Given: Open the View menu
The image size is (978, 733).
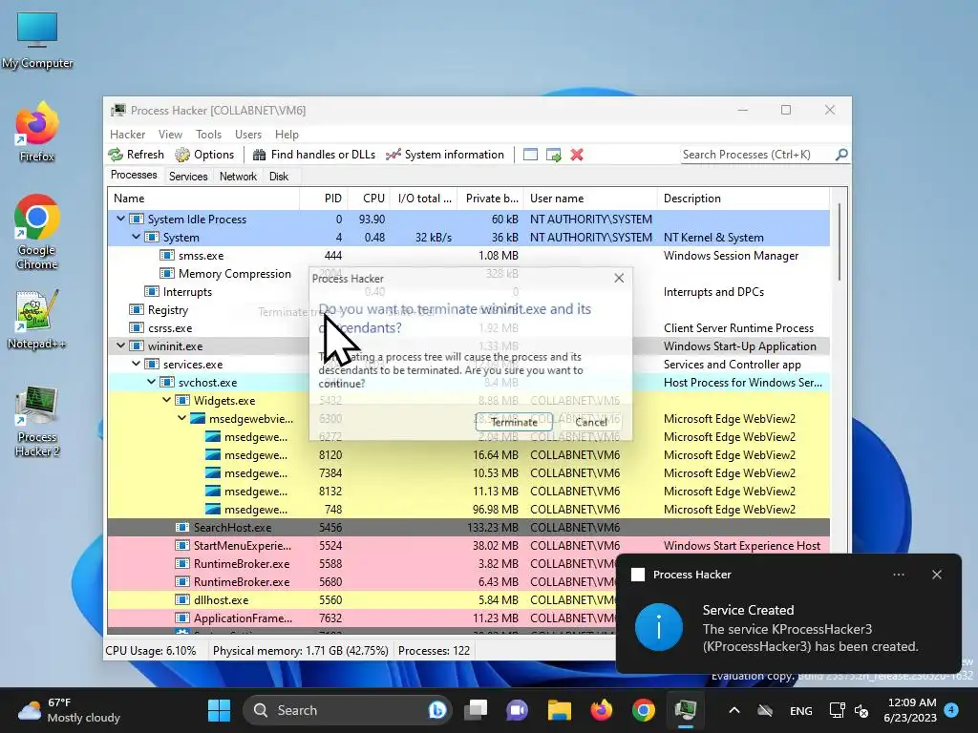Looking at the screenshot, I should tap(170, 134).
